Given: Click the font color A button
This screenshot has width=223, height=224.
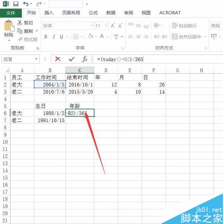Looking at the screenshot, I should pyautogui.click(x=102, y=36).
